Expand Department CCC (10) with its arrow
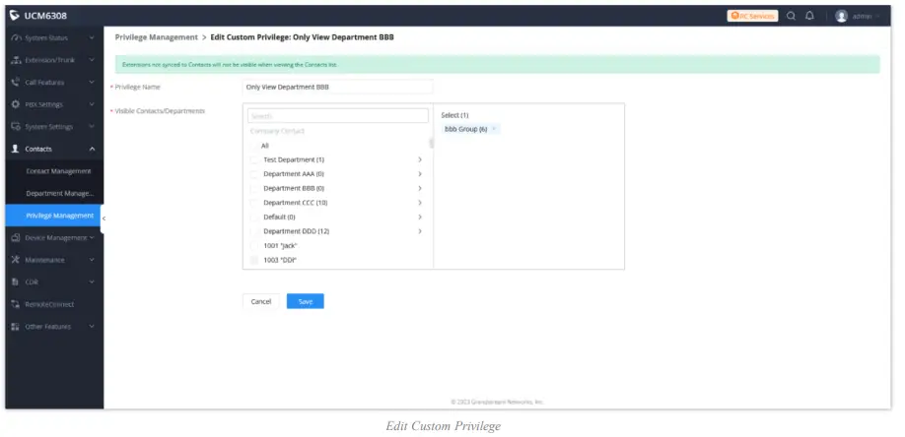Viewport: 905px width, 437px height. coord(420,203)
